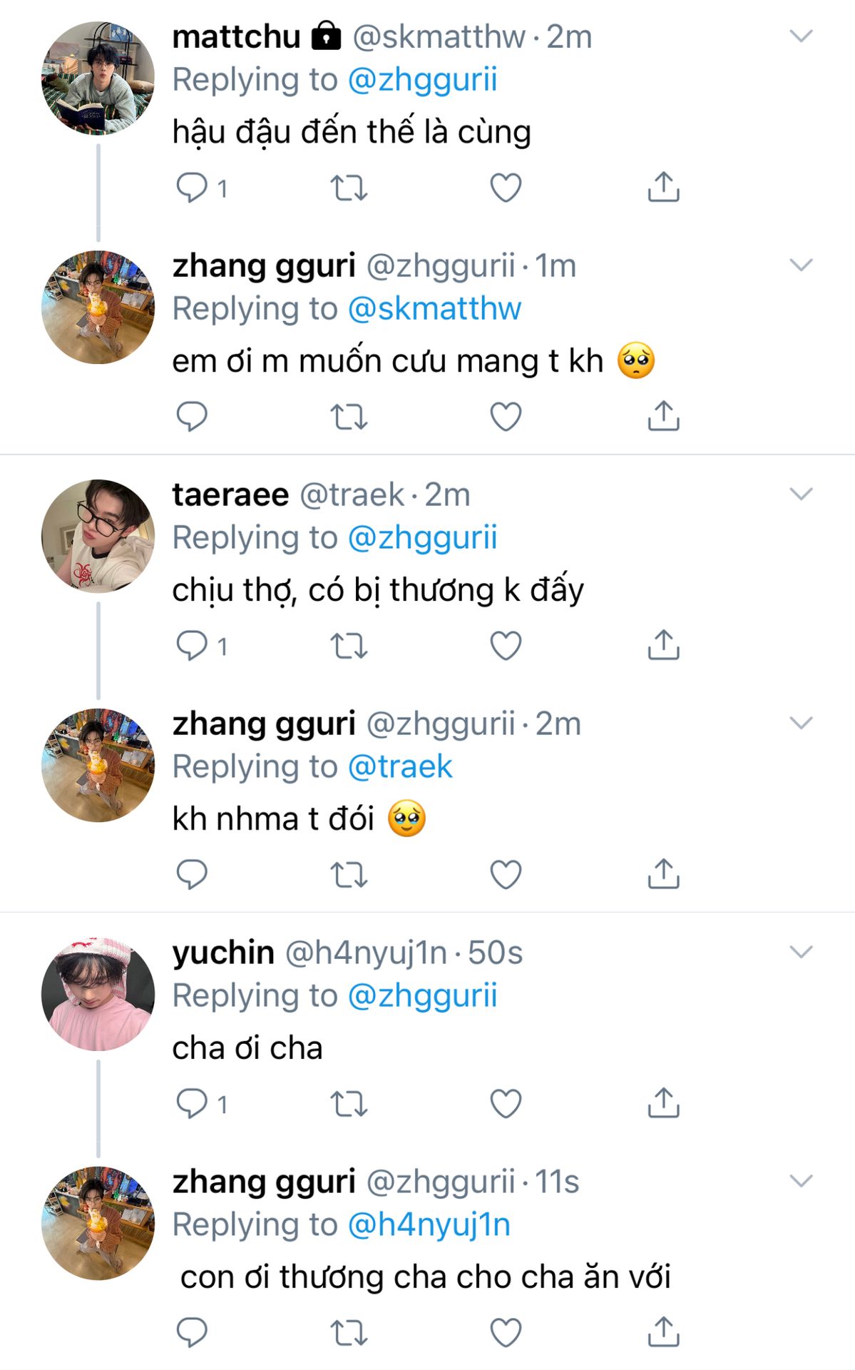
Task: Share zhang gguri's reply to skmatthw
Action: tap(663, 416)
